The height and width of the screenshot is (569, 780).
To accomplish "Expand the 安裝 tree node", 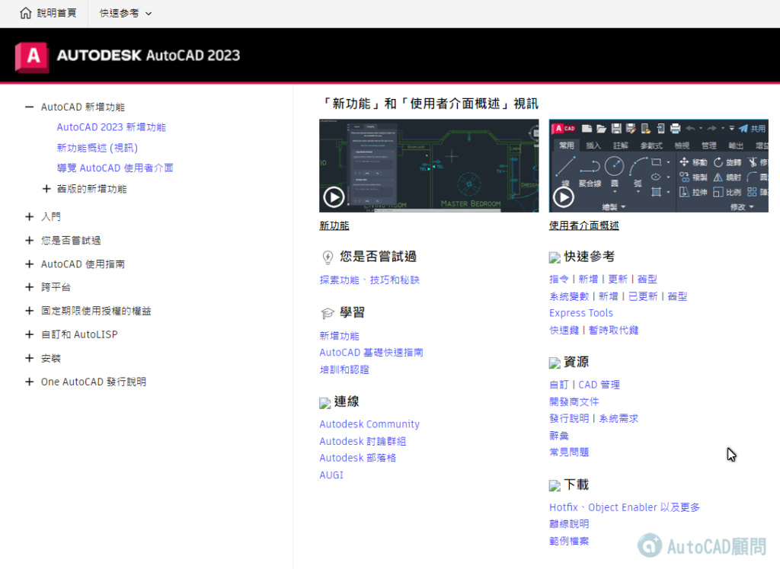I will pyautogui.click(x=30, y=358).
